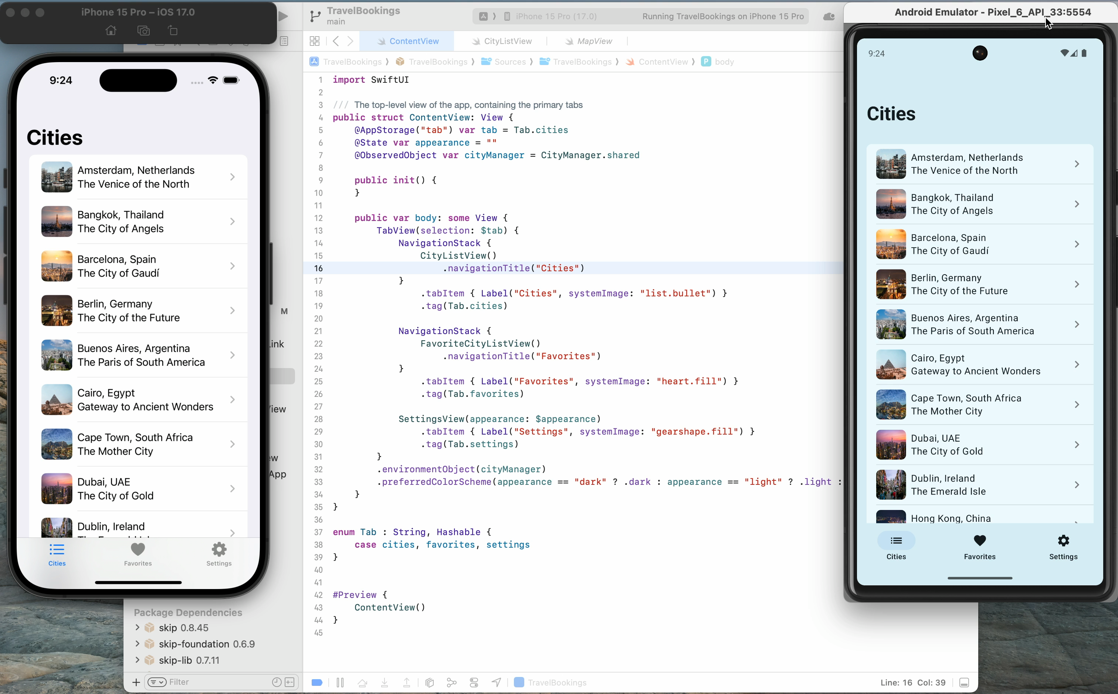Pause program execution in debug bar
1118x694 pixels.
tap(340, 683)
